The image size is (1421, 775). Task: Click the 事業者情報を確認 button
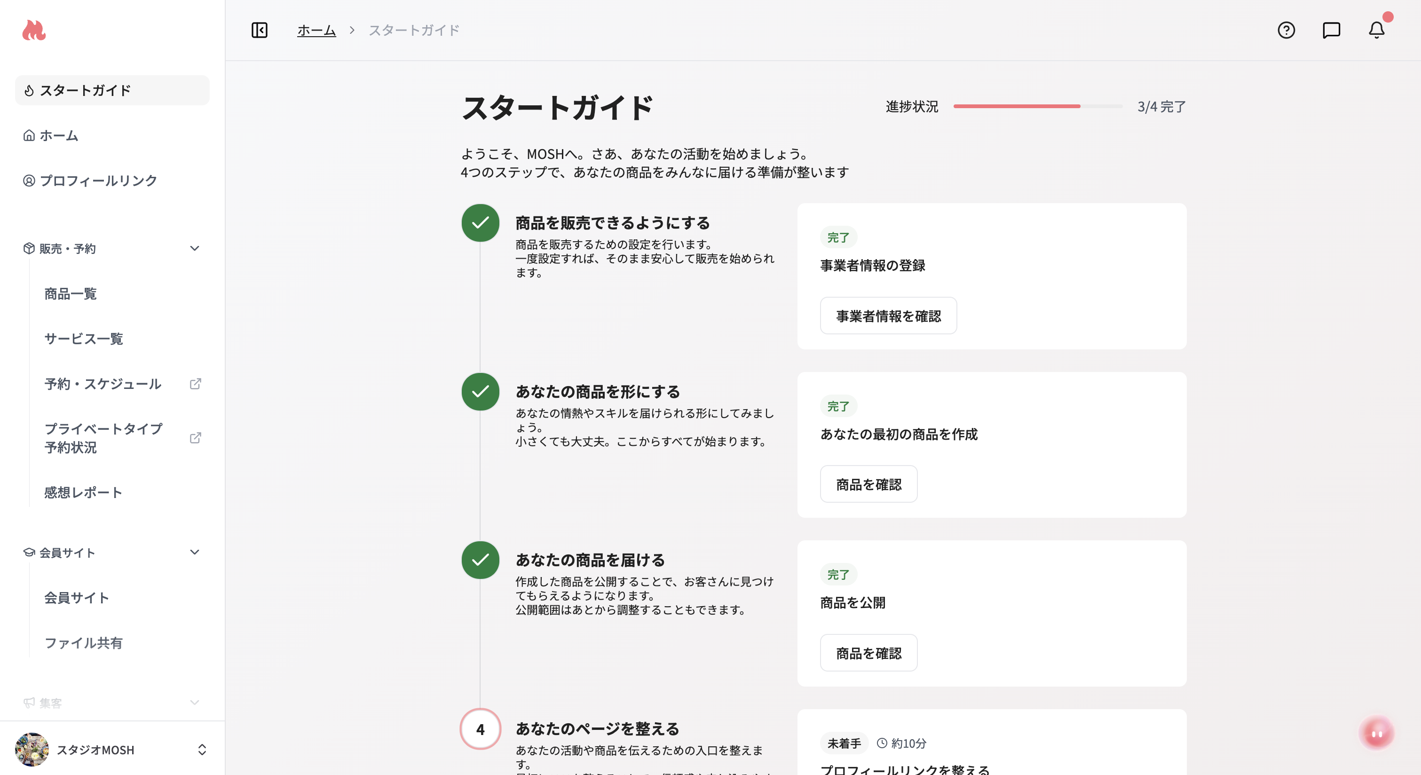tap(888, 316)
